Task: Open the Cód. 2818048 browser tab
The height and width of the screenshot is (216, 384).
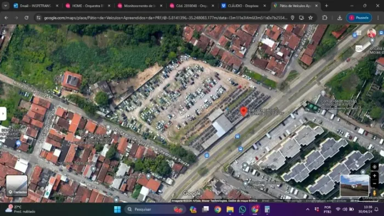Action: tap(192, 5)
